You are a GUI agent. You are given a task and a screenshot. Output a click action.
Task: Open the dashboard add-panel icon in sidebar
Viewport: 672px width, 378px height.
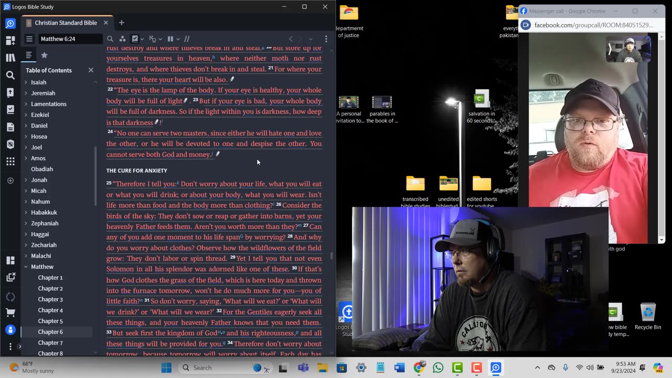(x=10, y=40)
